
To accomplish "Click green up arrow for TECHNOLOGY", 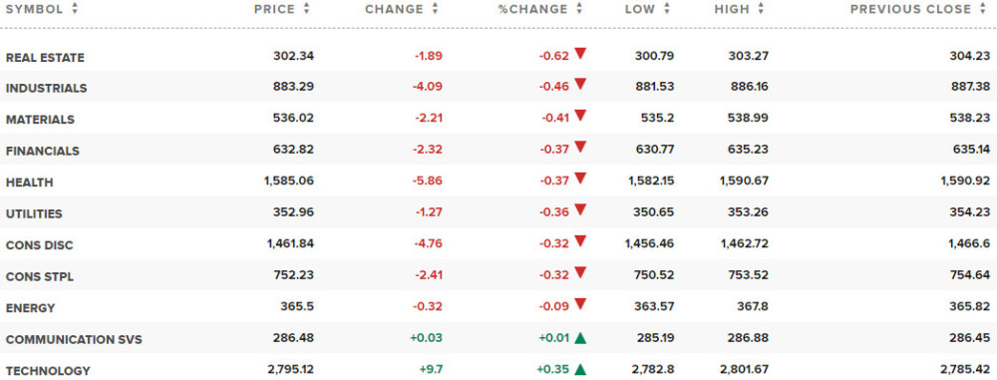I will coord(580,369).
